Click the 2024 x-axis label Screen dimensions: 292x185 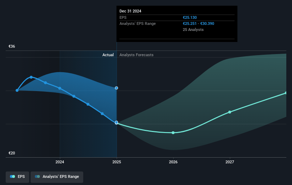[x=60, y=162]
